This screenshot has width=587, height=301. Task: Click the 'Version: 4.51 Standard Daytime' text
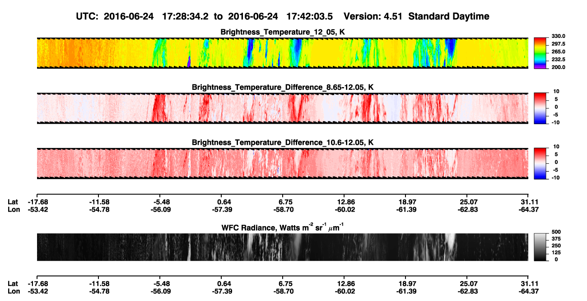(416, 17)
